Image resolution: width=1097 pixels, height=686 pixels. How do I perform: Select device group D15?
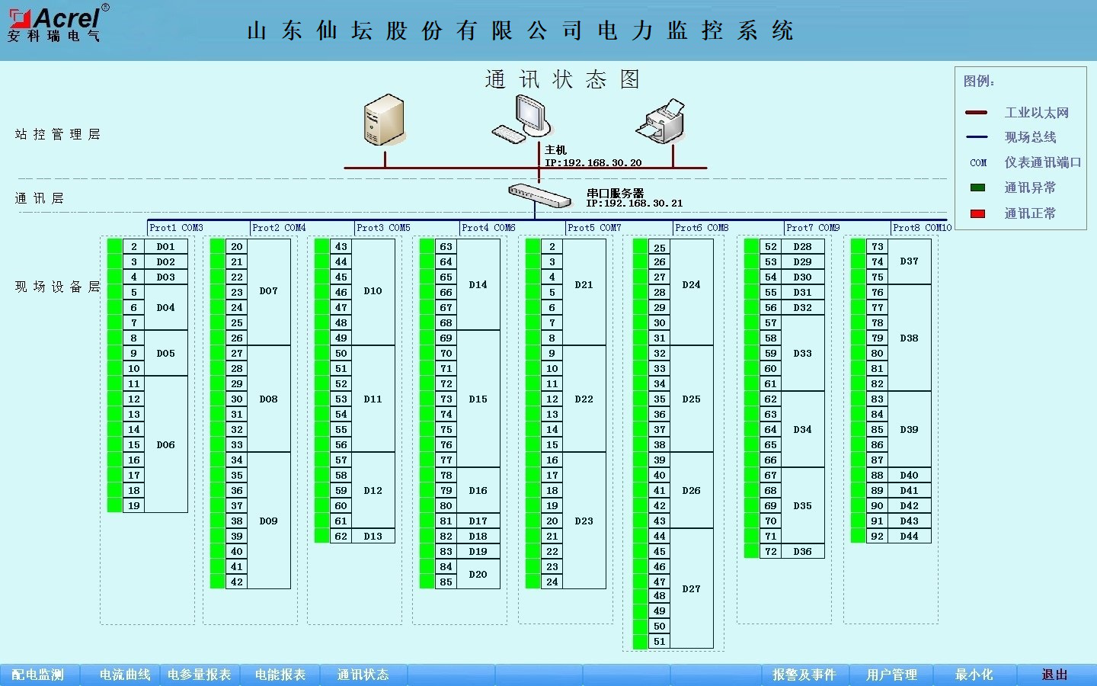[x=478, y=399]
